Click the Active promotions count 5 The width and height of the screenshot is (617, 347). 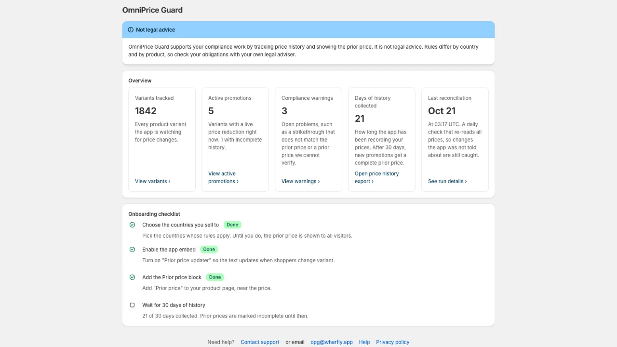coord(211,111)
